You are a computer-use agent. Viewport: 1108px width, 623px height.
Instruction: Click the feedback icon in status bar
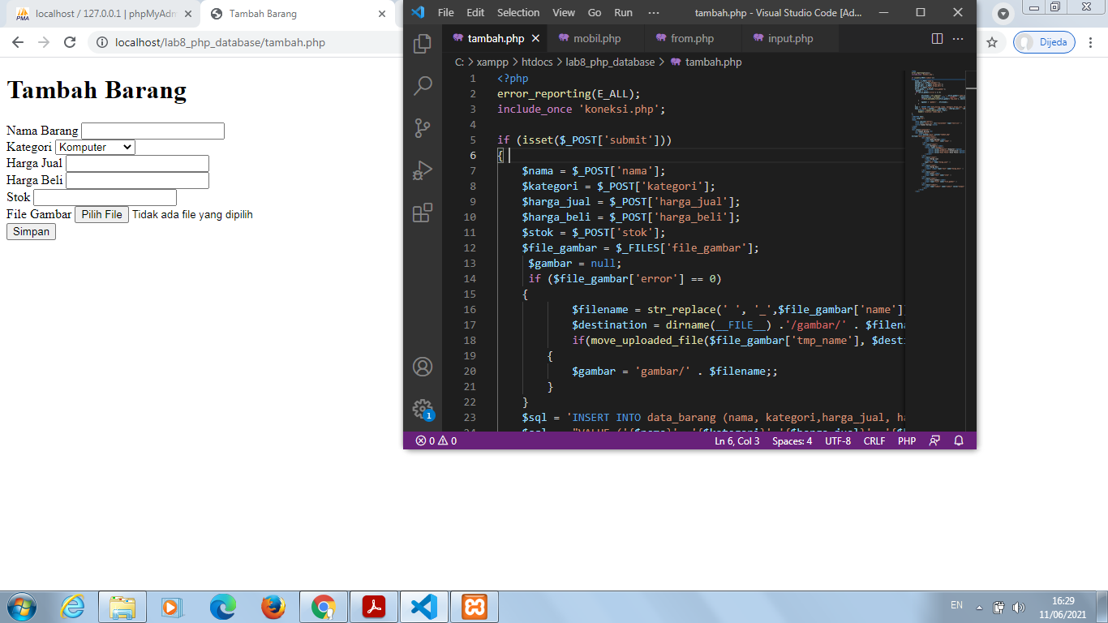pyautogui.click(x=934, y=441)
